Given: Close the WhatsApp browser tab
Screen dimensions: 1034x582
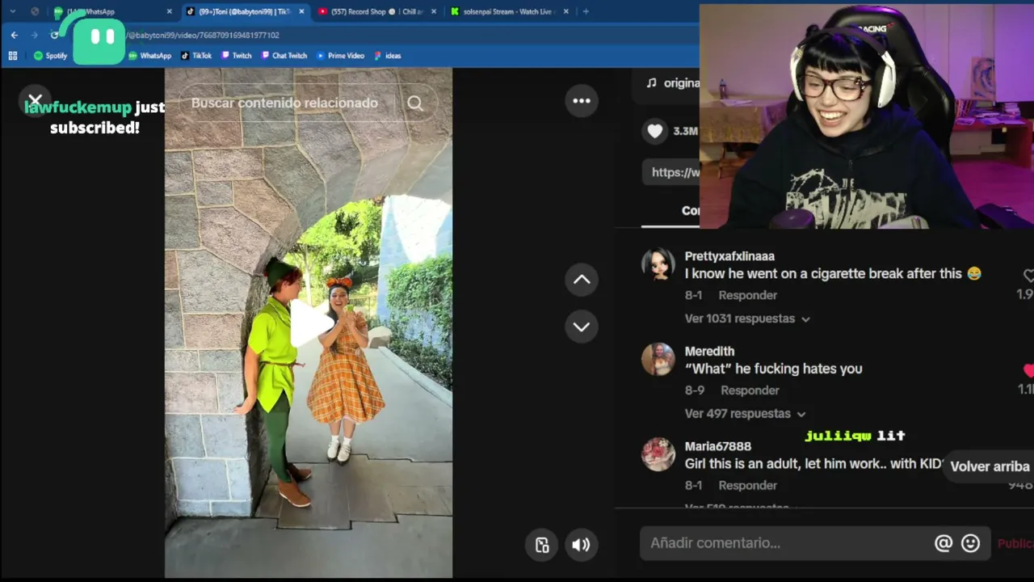Looking at the screenshot, I should tap(169, 11).
